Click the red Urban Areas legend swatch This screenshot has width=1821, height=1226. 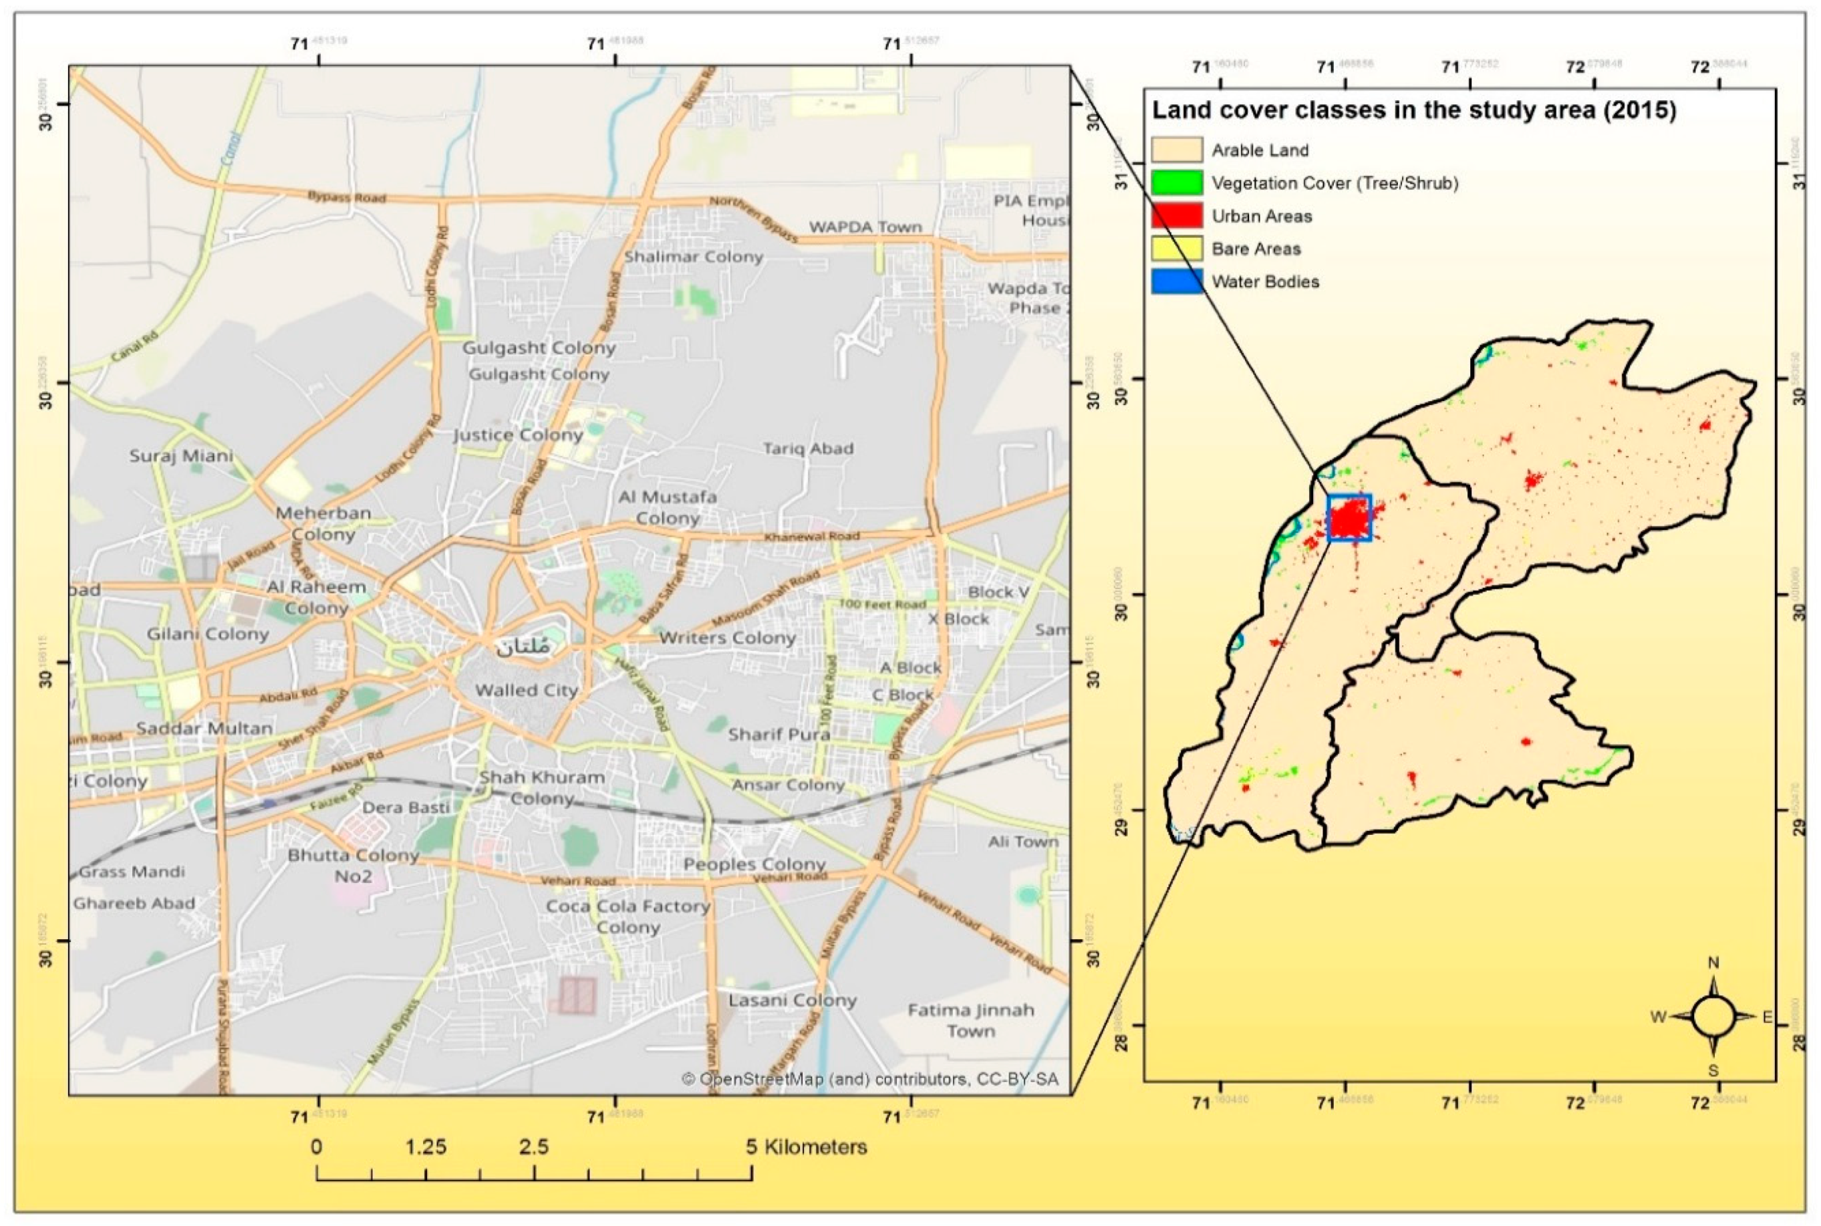click(x=1176, y=215)
